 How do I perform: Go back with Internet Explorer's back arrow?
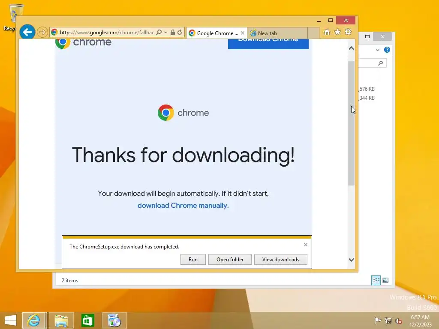tap(27, 32)
